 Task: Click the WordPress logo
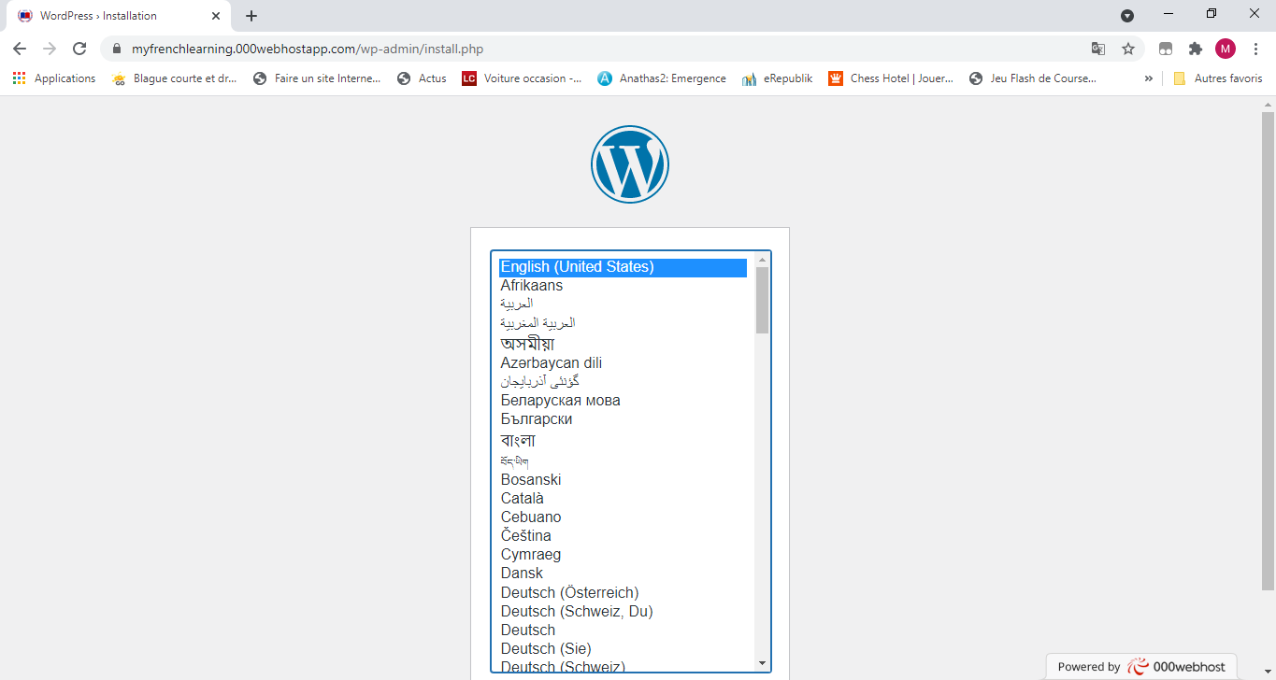pos(630,164)
